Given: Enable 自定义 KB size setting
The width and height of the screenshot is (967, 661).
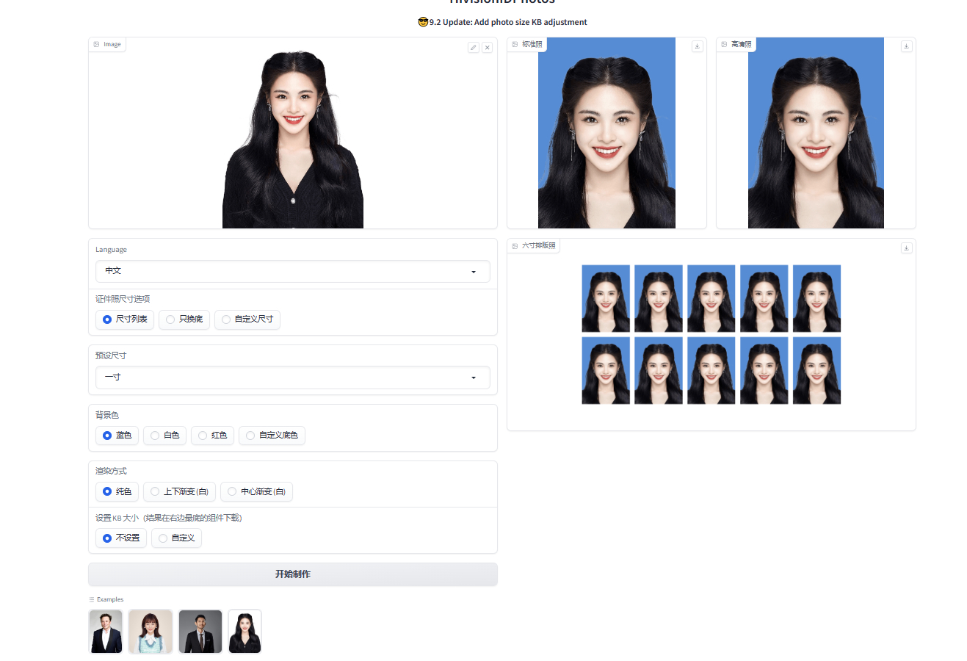Looking at the screenshot, I should tap(163, 538).
